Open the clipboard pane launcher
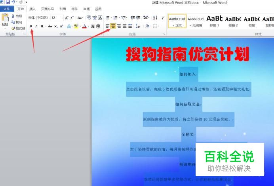 tap(24, 34)
